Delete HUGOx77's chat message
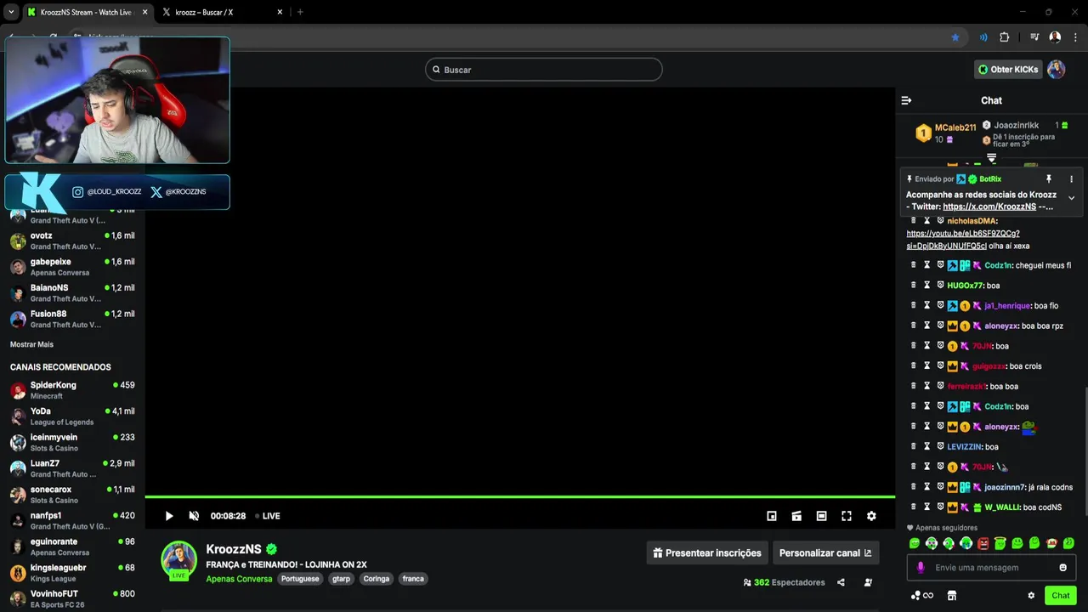Image resolution: width=1088 pixels, height=612 pixels. pos(914,286)
